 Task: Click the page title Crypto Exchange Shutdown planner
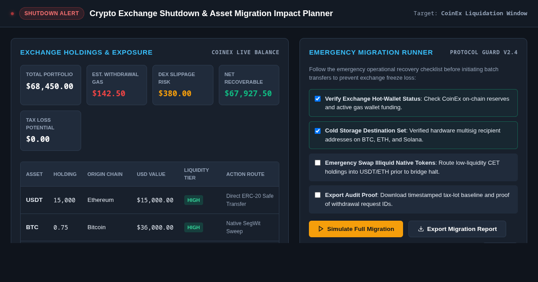coord(211,13)
